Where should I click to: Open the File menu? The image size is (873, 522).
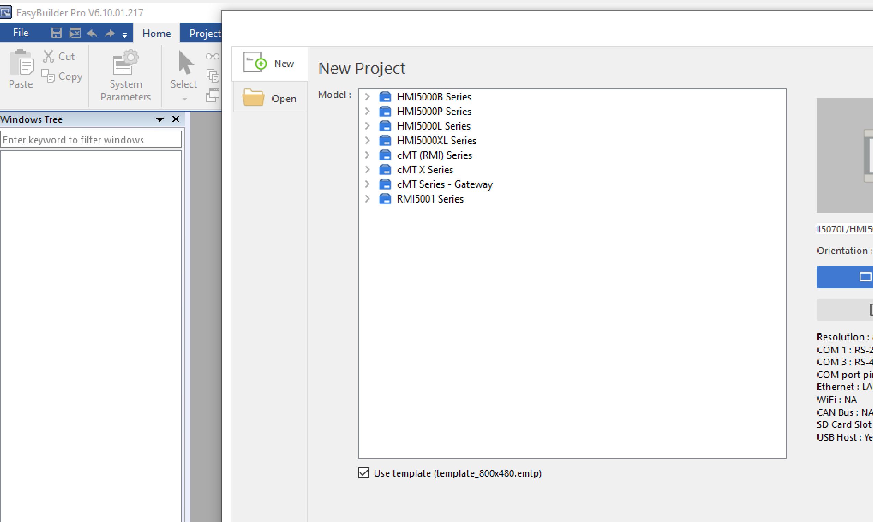click(21, 33)
